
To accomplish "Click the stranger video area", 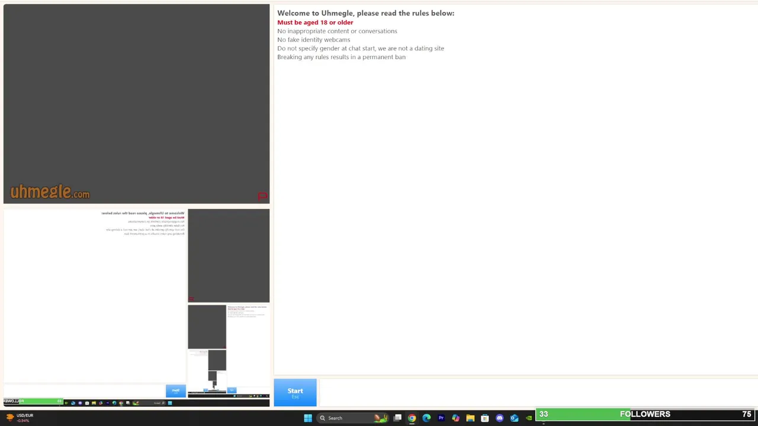I will [136, 104].
